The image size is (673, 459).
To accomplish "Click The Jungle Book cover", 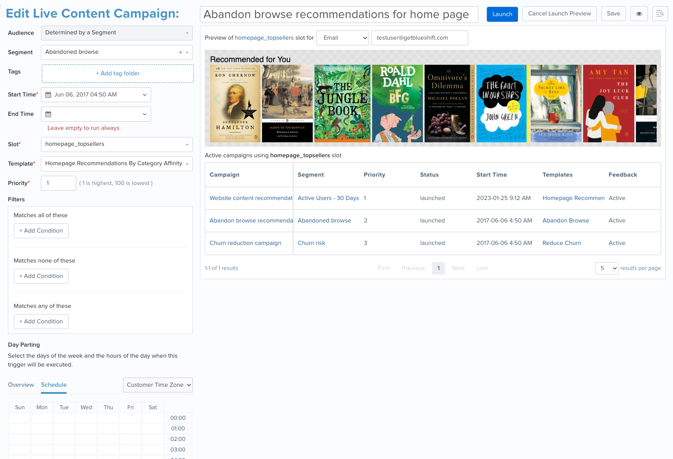I will coord(342,104).
